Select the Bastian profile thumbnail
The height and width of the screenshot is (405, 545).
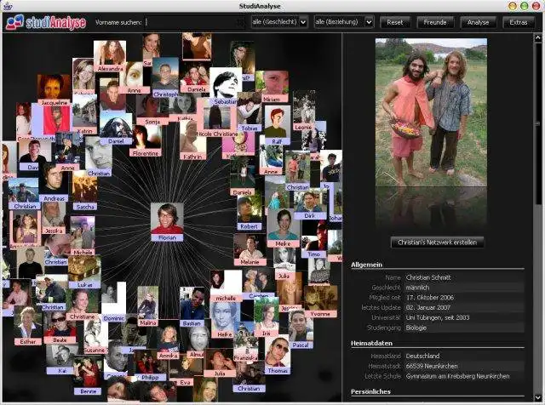pyautogui.click(x=192, y=307)
